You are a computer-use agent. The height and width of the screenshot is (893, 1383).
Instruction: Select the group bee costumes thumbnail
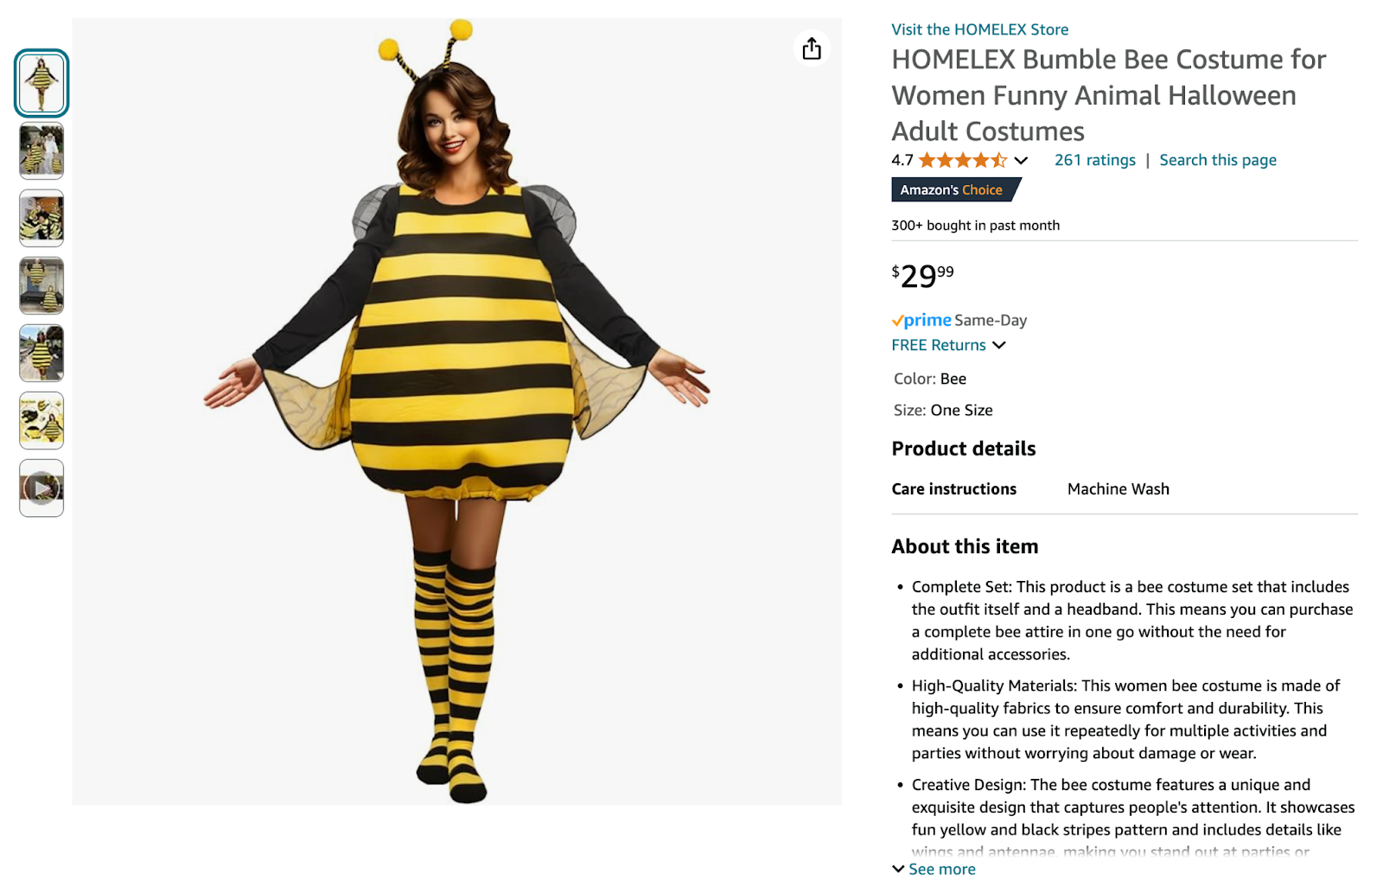click(41, 218)
